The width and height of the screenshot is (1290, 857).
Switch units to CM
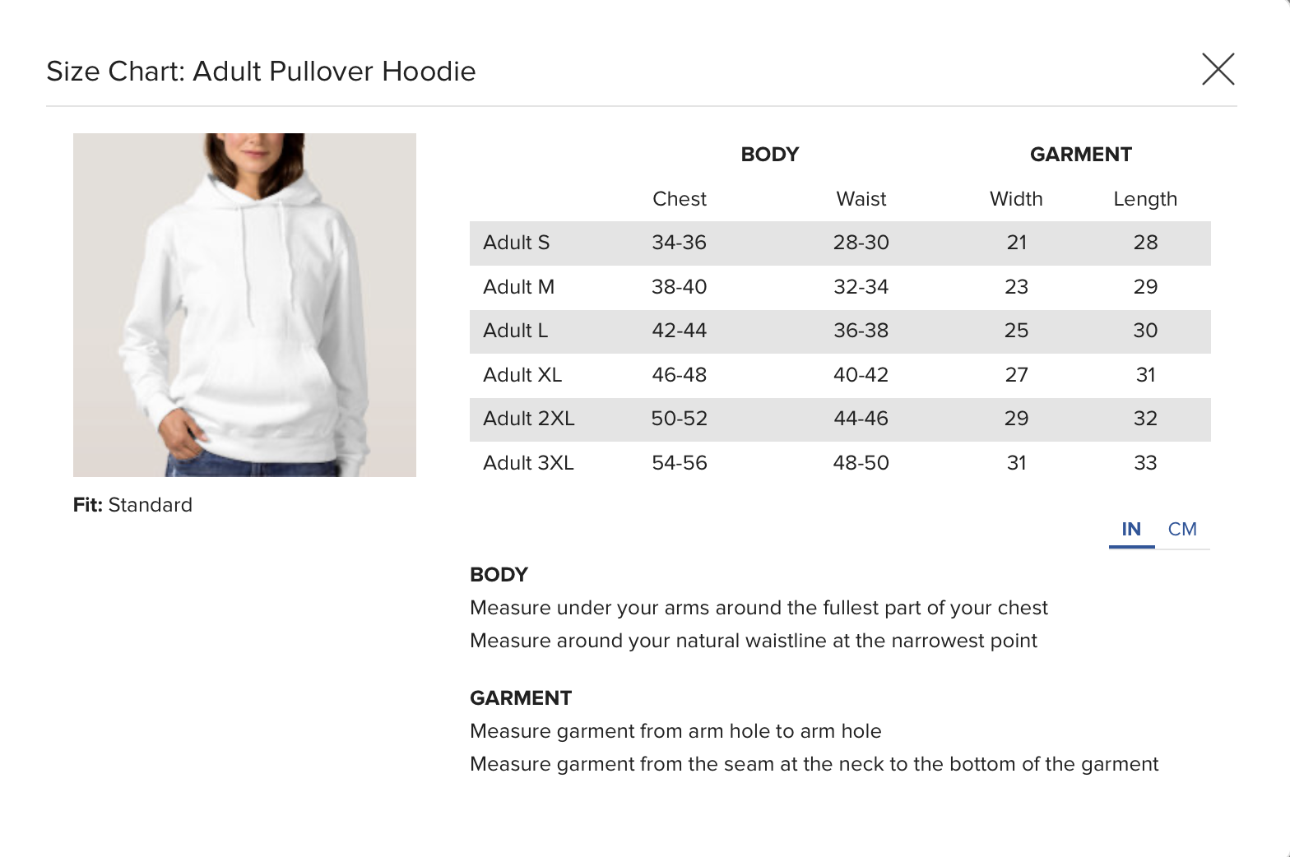(1182, 530)
